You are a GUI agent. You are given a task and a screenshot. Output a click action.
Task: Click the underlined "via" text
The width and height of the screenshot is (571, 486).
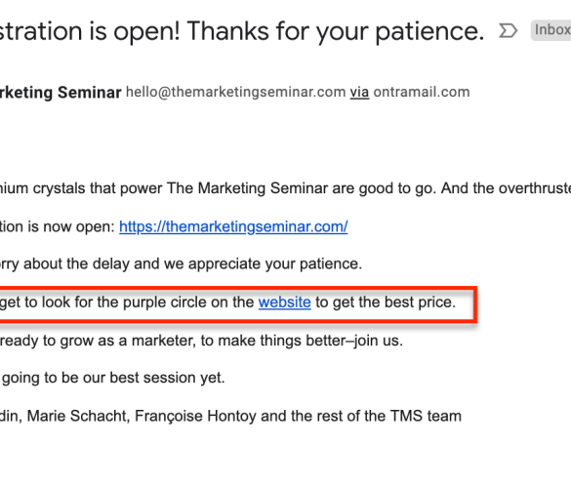coord(359,92)
